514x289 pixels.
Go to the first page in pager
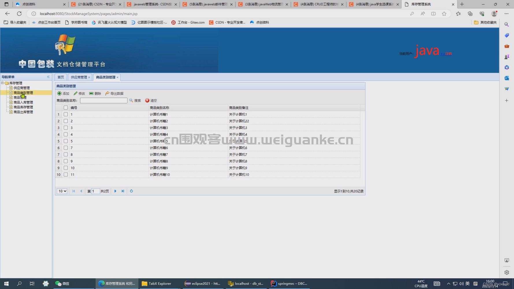74,191
